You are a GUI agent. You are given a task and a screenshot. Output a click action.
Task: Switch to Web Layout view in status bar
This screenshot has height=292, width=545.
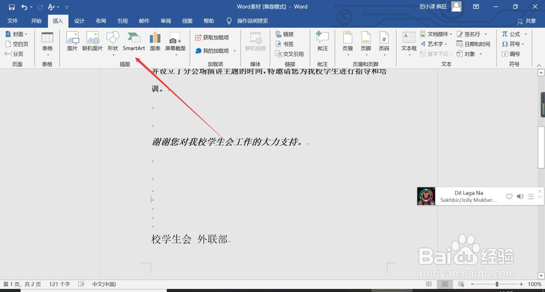(x=461, y=284)
